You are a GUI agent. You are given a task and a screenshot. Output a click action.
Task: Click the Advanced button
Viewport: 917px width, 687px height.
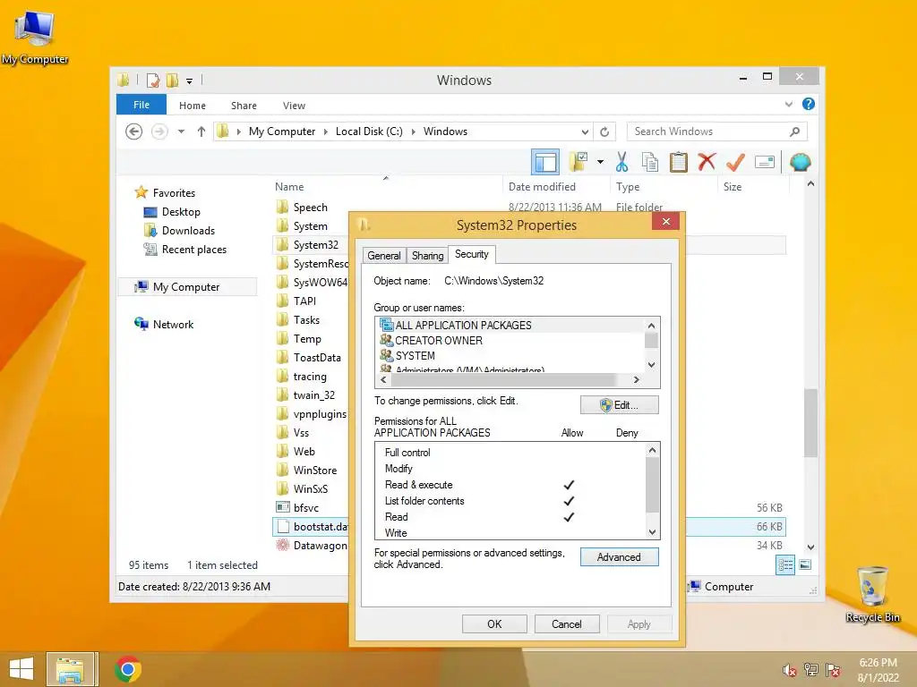(620, 556)
